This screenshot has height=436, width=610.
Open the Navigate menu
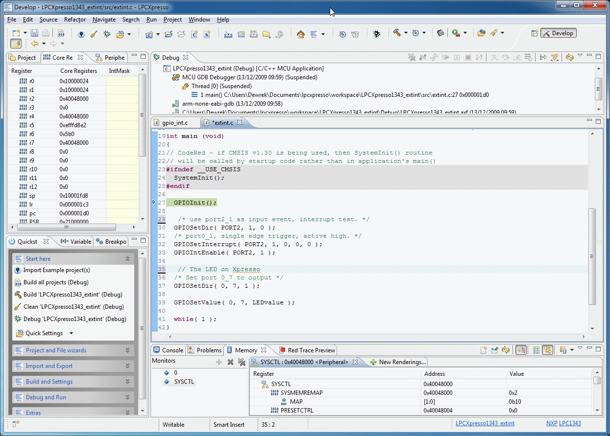(104, 20)
